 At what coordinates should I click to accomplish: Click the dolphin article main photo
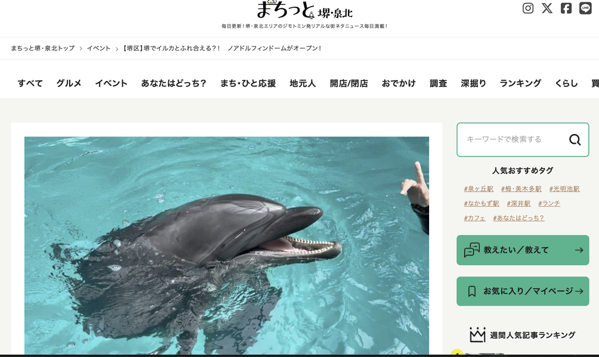226,245
